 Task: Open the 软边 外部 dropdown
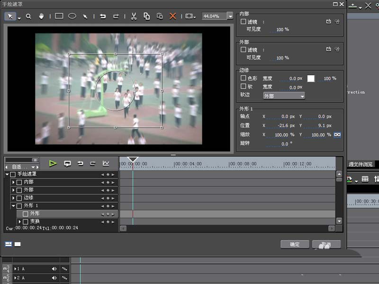click(x=284, y=96)
